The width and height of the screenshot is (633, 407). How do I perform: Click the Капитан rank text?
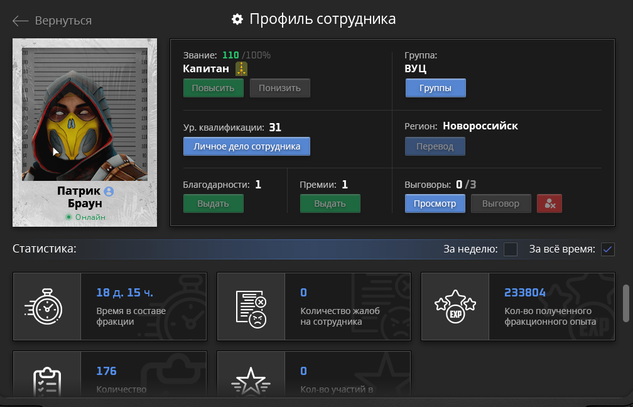pos(206,68)
